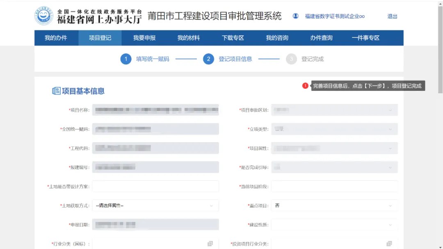Viewport: 443px width, 249px height.
Task: Click the user account avatar icon
Action: point(295,16)
